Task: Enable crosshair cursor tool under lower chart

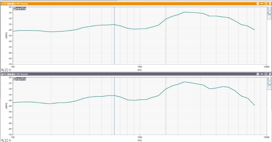Action: (10, 140)
